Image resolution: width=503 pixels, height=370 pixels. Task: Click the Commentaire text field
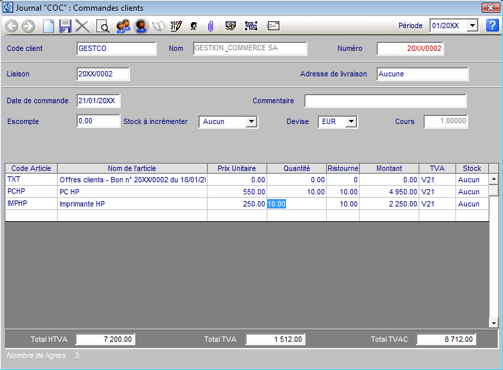[385, 101]
